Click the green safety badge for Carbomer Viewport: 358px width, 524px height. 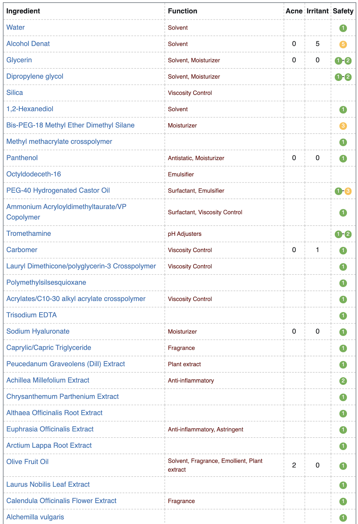[343, 251]
